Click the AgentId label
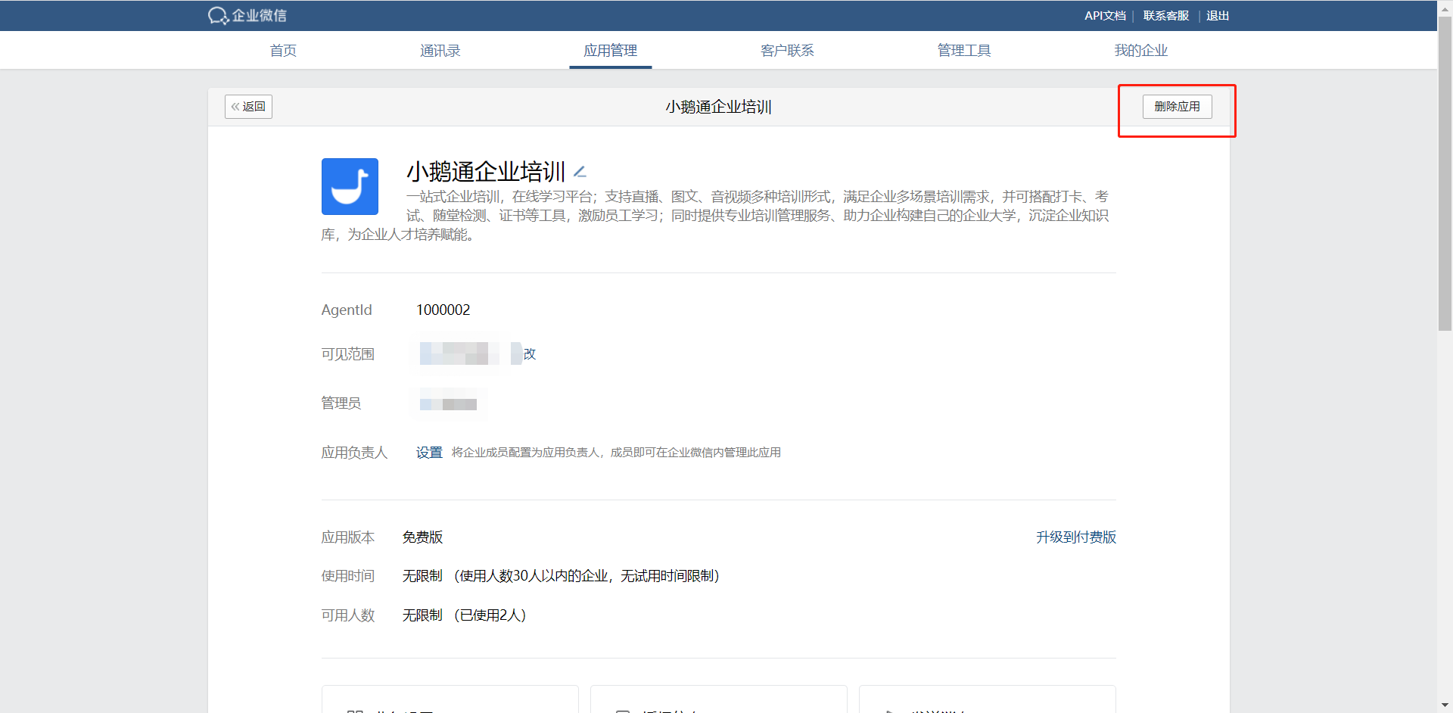 click(347, 310)
